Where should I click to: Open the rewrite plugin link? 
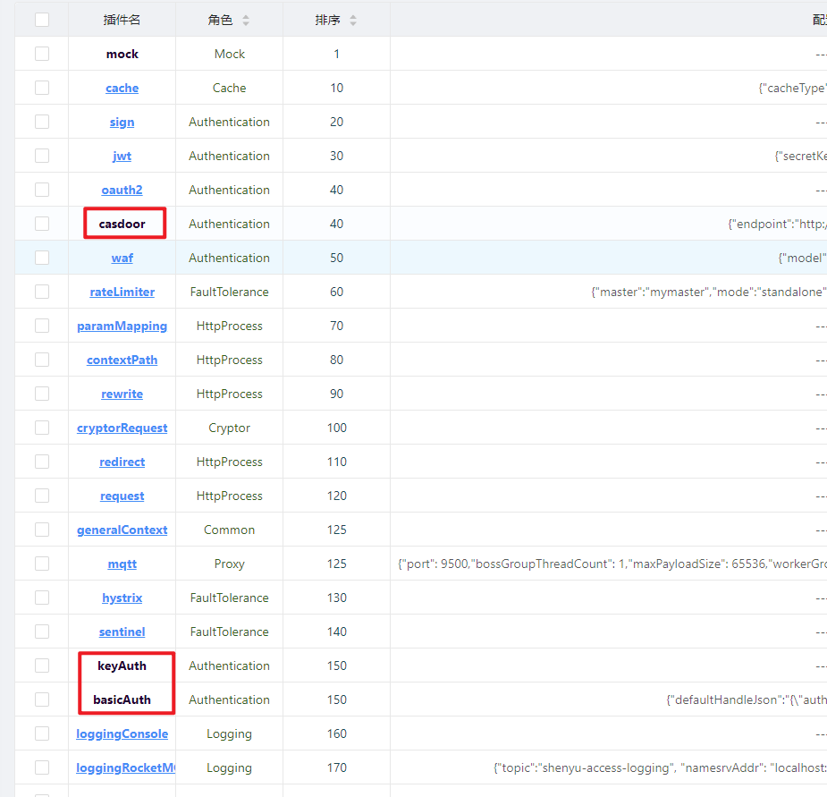coord(122,394)
